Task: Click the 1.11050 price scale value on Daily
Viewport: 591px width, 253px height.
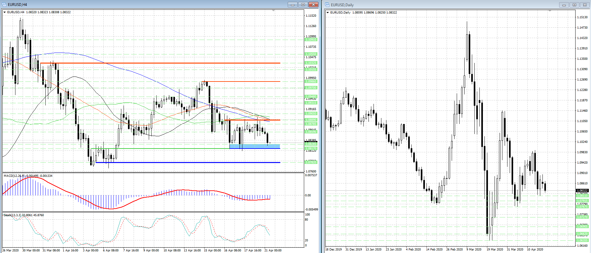Action: click(582, 121)
